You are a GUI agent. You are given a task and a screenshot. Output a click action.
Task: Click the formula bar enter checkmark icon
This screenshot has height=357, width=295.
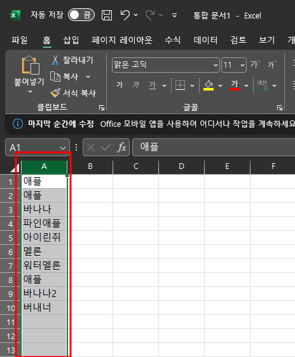pos(106,147)
